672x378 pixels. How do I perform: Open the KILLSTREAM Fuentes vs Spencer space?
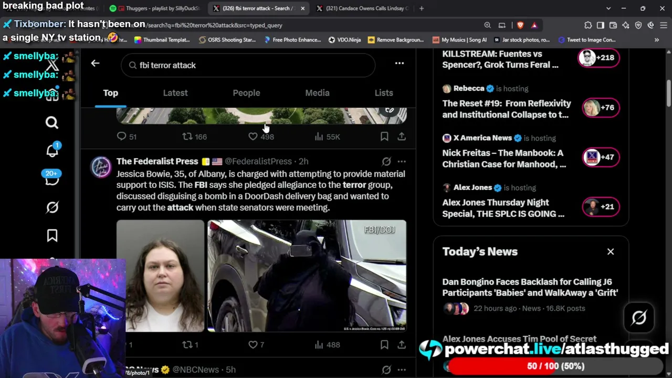[x=500, y=59]
